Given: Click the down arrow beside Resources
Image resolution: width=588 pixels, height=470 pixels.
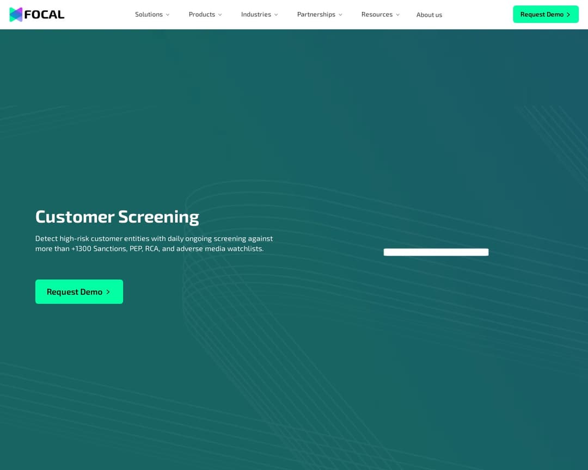Looking at the screenshot, I should point(397,15).
